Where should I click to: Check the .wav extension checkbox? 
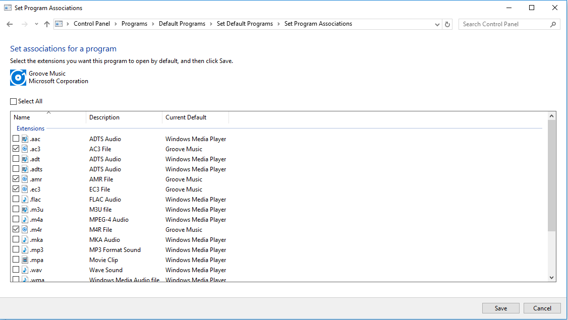coord(16,270)
